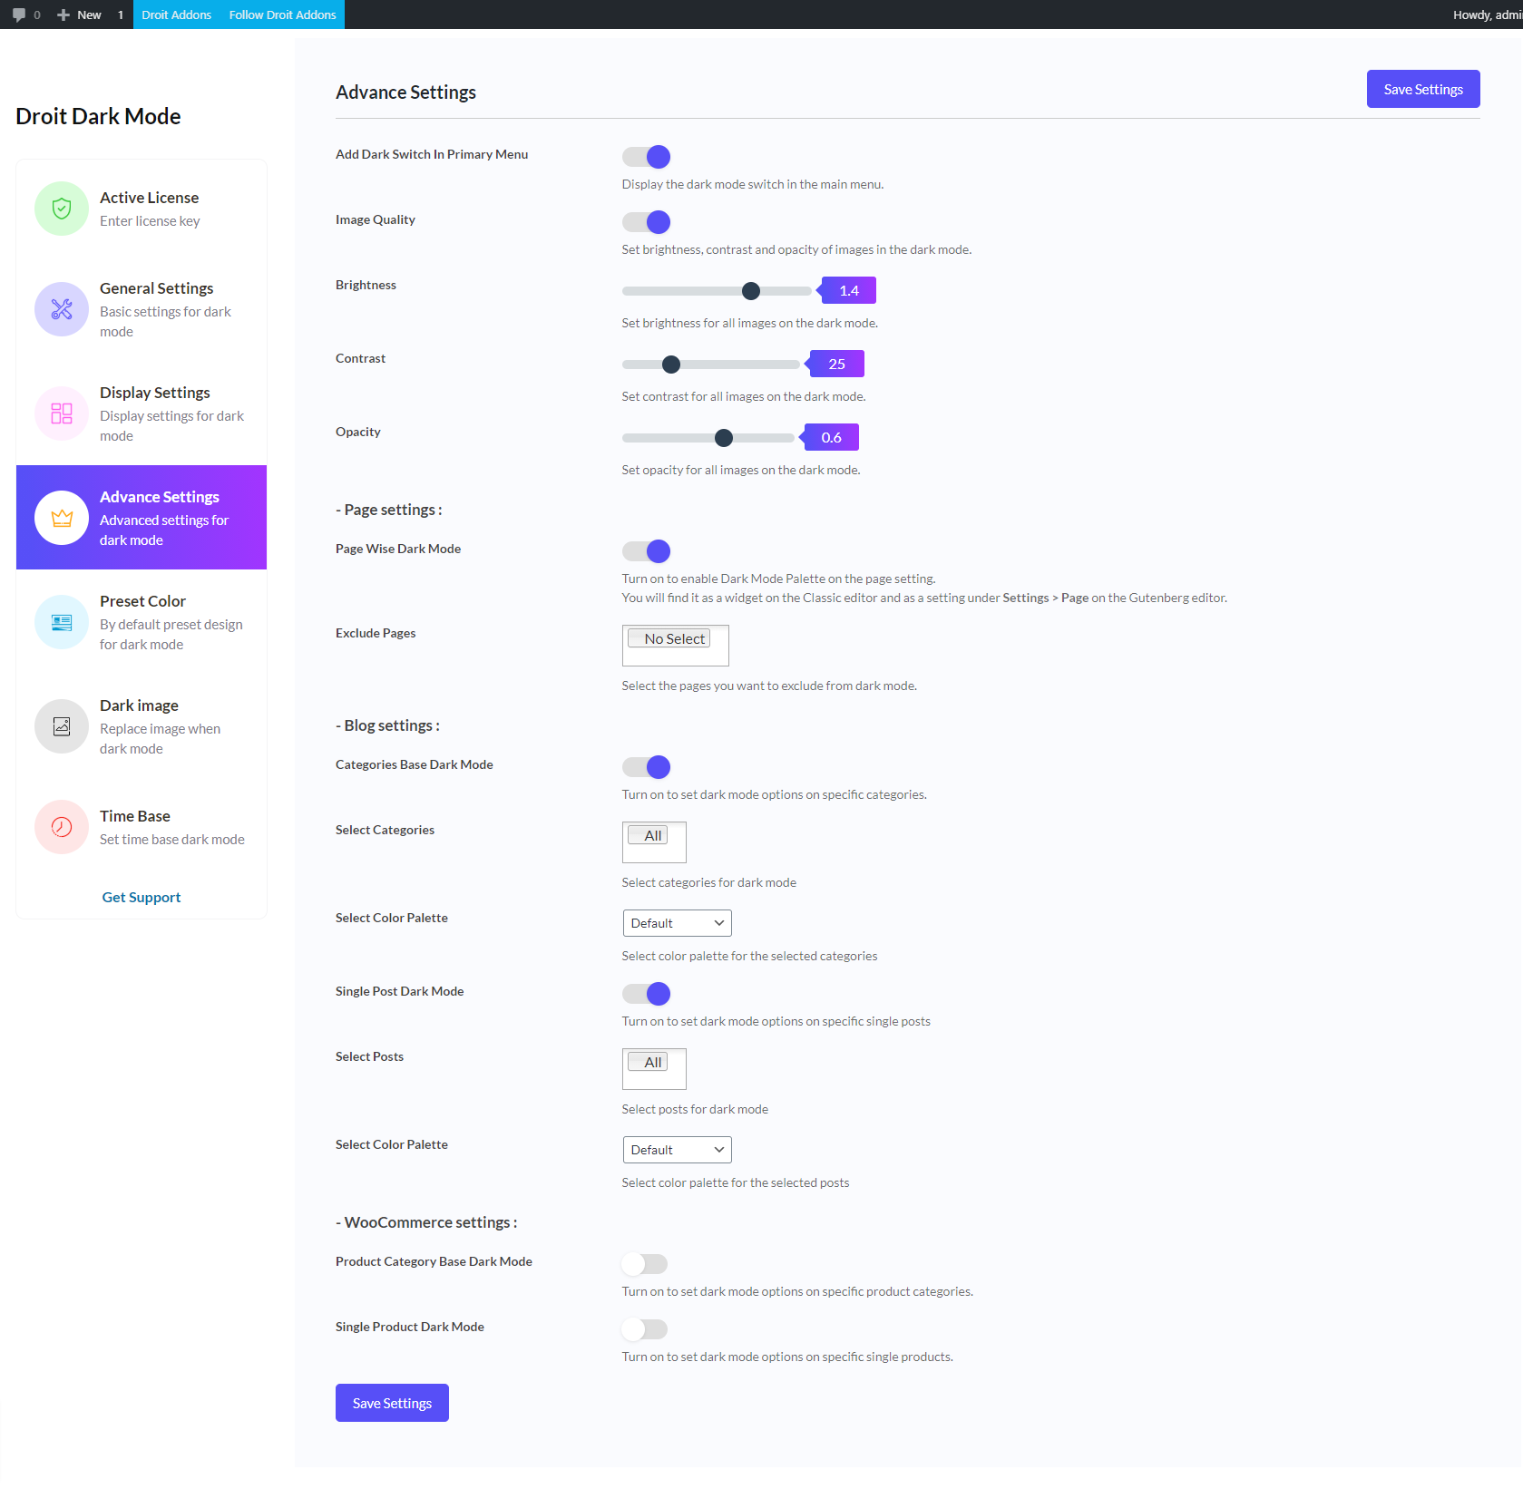Open Active License menu item

142,209
